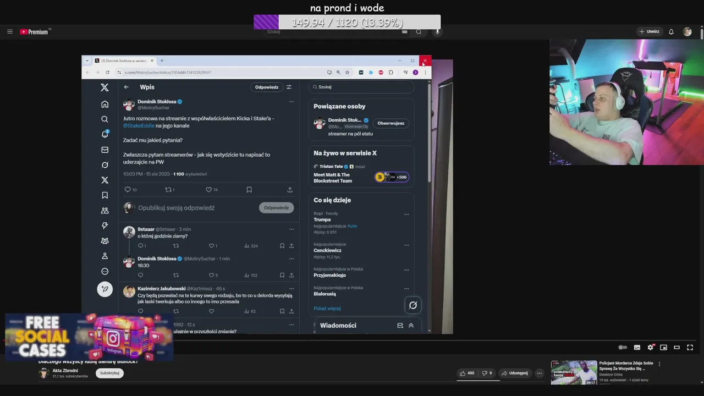Open more actions menu beside Udostępnij
The width and height of the screenshot is (704, 396).
(540, 373)
